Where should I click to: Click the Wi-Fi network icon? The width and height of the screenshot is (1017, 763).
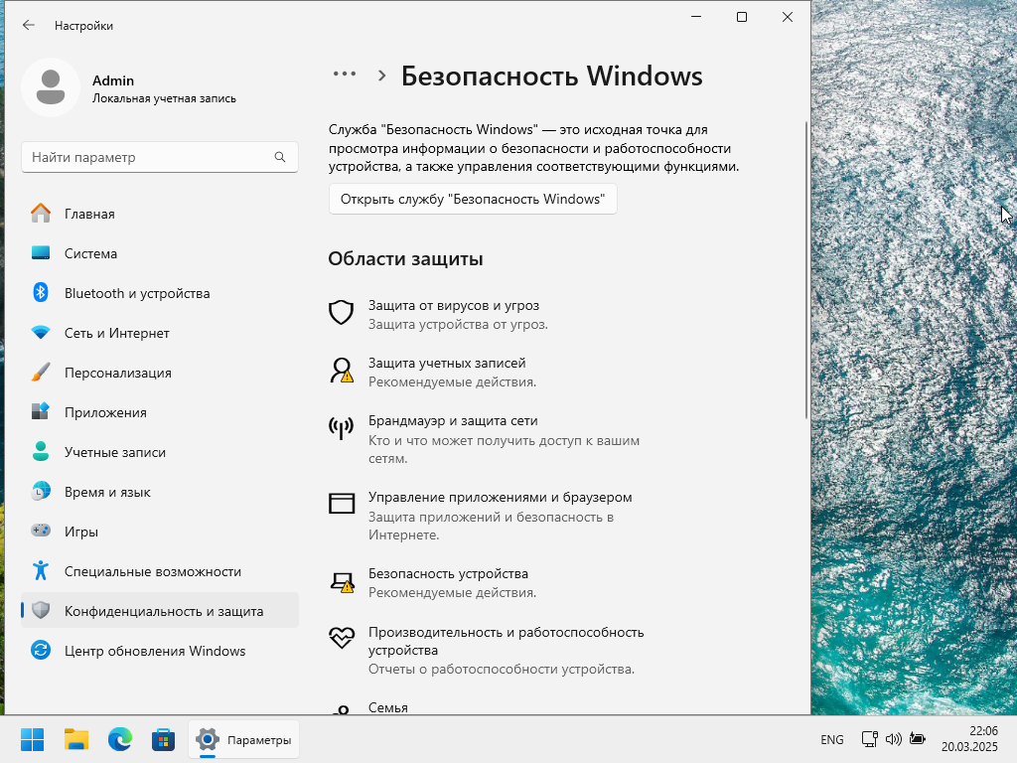click(x=41, y=333)
